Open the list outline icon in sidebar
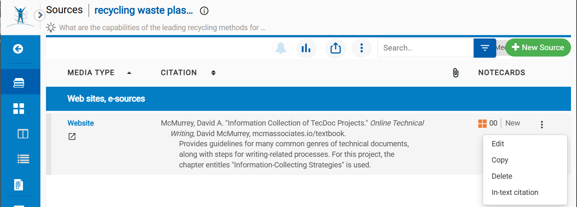 click(23, 159)
